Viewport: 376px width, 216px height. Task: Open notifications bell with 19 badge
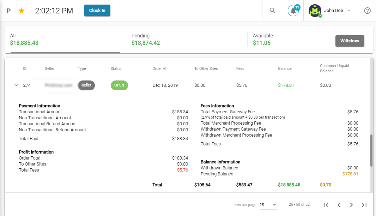coord(293,11)
